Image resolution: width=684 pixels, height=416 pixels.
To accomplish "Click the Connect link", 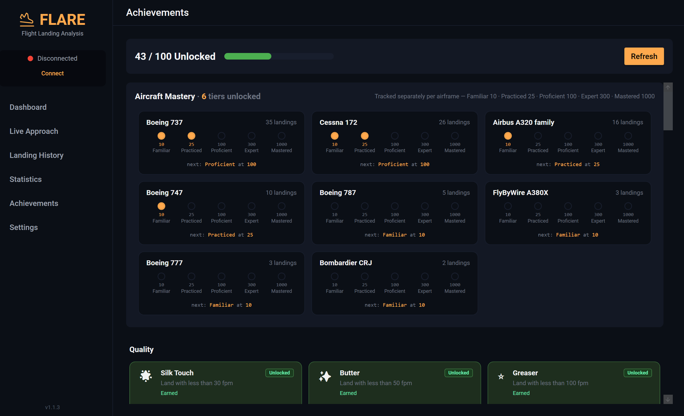I will pos(53,73).
